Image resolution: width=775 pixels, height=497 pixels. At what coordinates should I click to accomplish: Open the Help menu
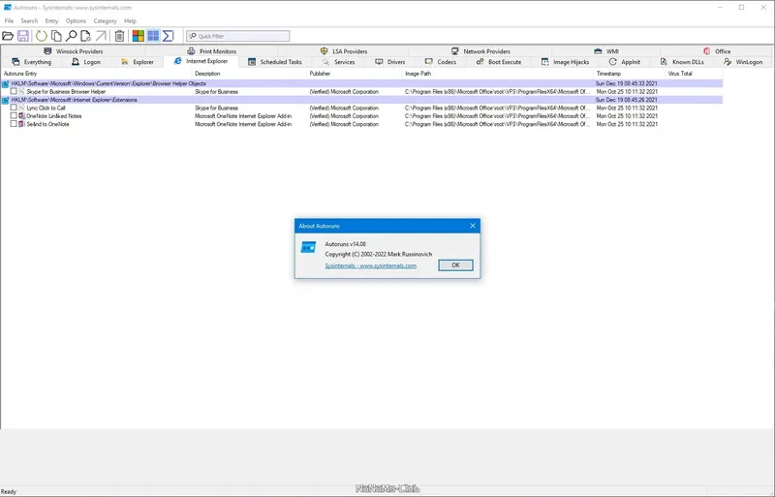click(130, 20)
